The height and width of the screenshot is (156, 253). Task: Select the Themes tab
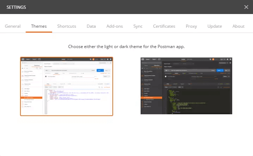pos(39,26)
